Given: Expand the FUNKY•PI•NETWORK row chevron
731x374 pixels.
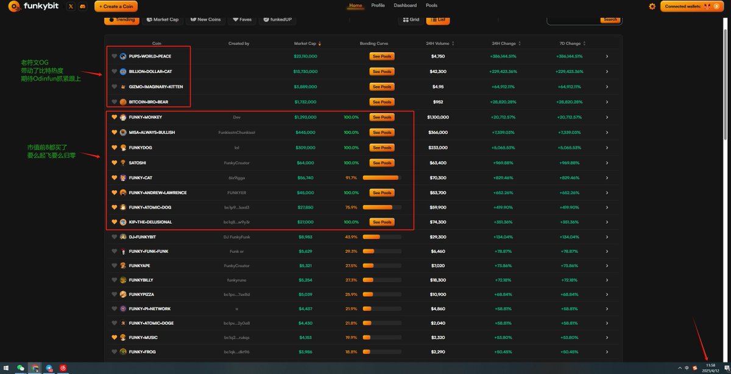Looking at the screenshot, I should click(607, 308).
